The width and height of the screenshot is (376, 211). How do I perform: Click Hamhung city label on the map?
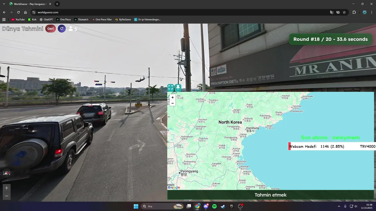(x=253, y=129)
